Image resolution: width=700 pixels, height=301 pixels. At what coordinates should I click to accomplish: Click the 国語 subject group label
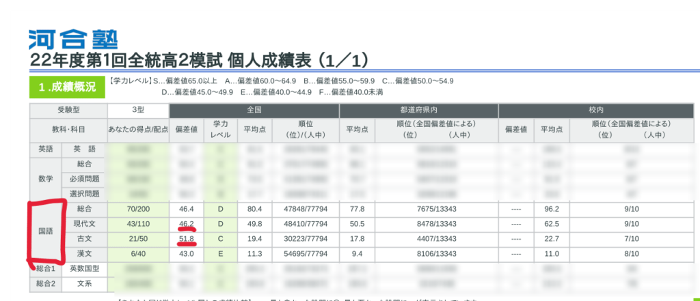point(45,231)
